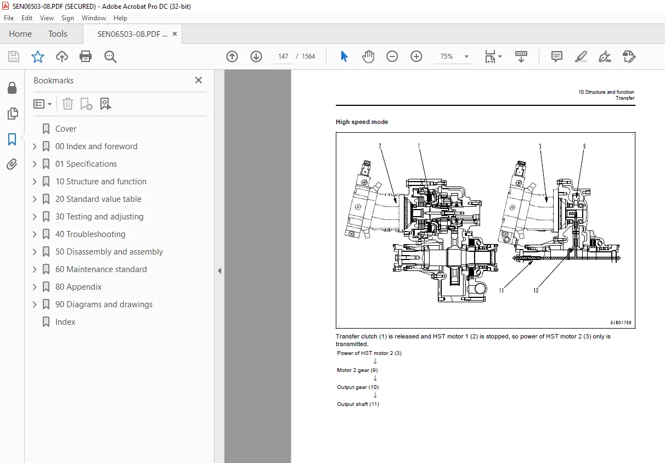Switch to the Home tab

[x=20, y=34]
